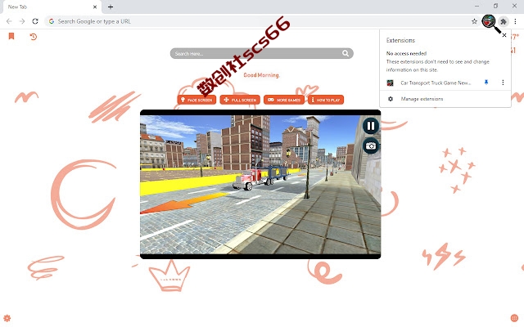Click the round apps icon at bottom right

pyautogui.click(x=514, y=318)
